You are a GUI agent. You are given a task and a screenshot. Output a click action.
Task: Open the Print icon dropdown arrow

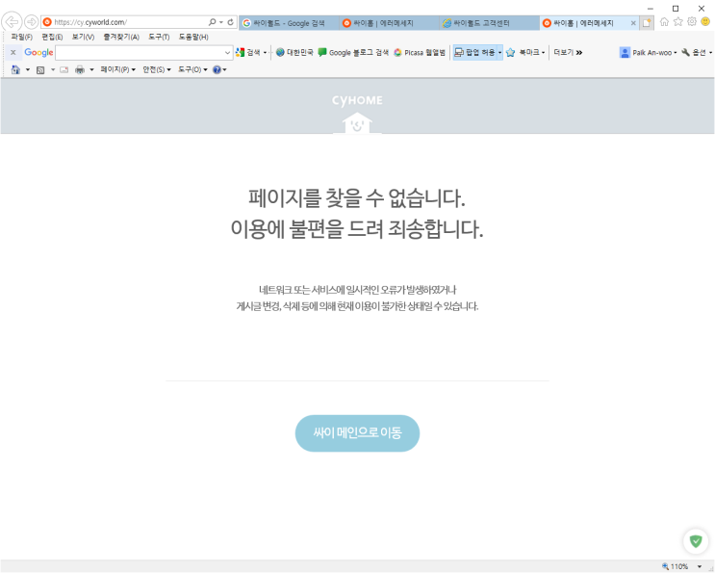pyautogui.click(x=91, y=69)
